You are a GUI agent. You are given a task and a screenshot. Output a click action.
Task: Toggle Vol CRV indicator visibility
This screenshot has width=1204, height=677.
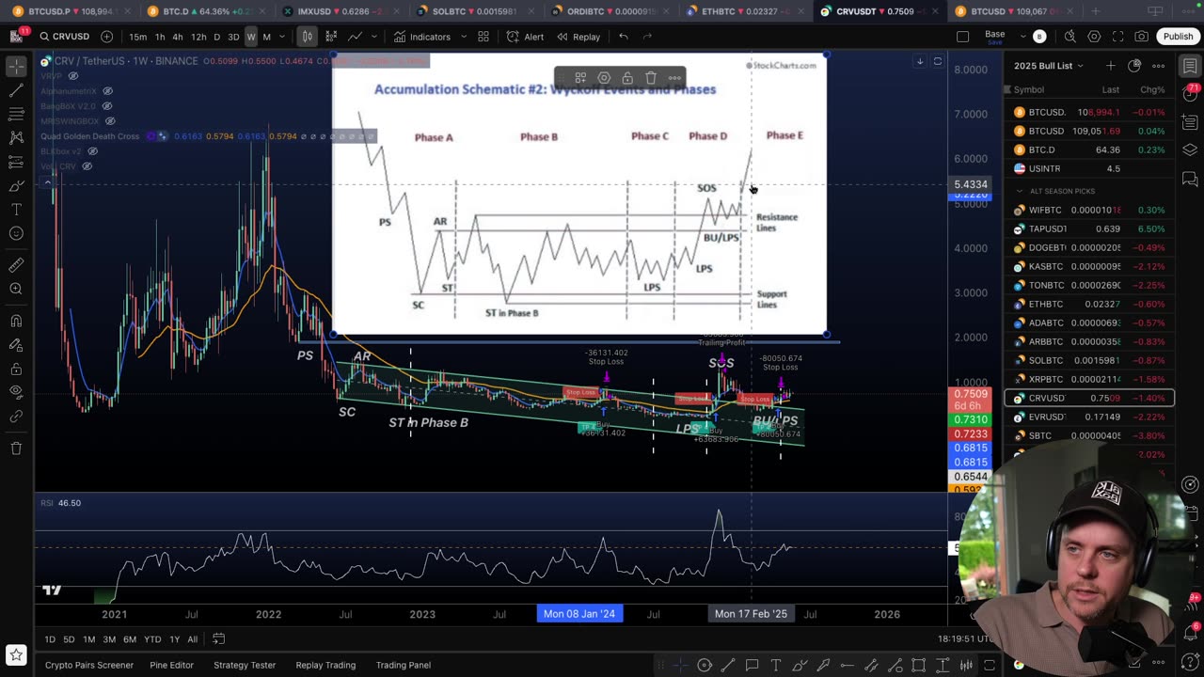(x=87, y=166)
